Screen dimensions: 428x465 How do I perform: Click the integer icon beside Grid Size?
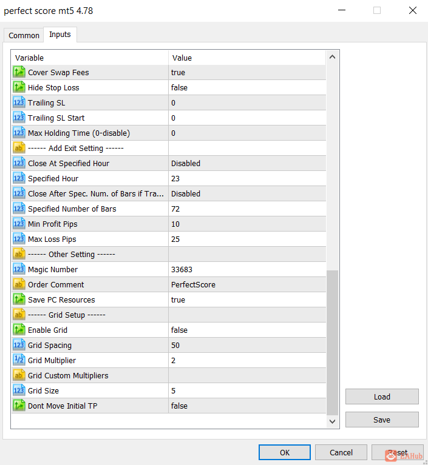coord(19,390)
